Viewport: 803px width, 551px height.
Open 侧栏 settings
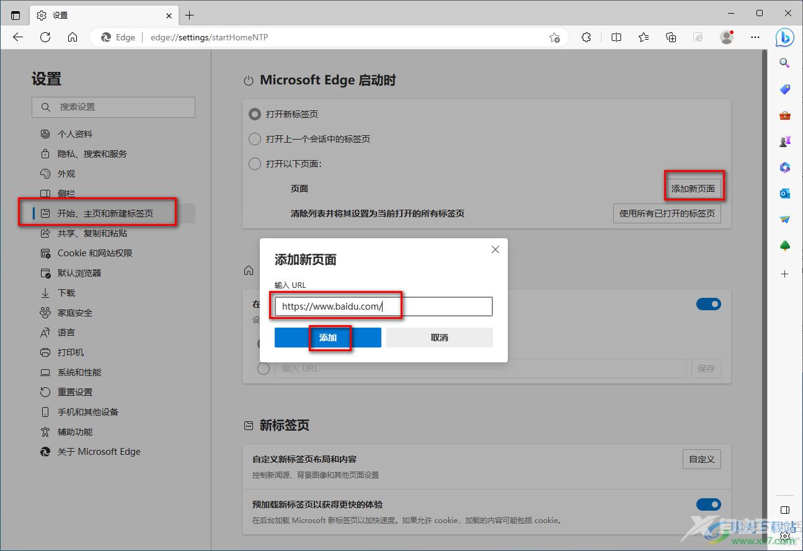coord(66,194)
